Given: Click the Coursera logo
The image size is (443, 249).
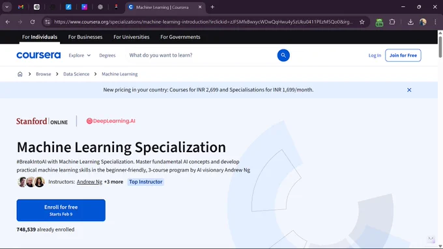Looking at the screenshot, I should point(38,55).
